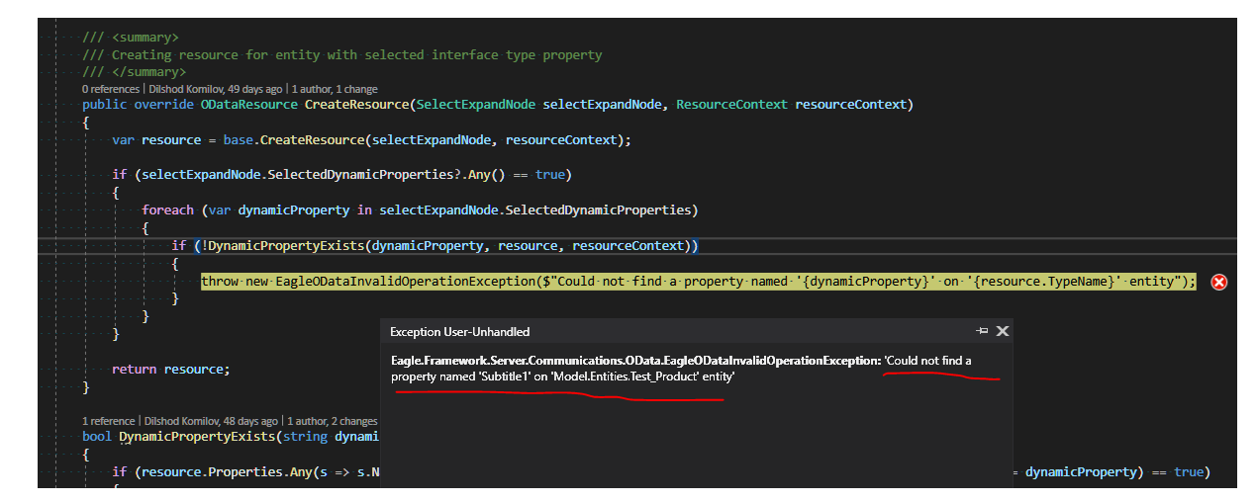Pin the Exception User-Unhandled popup
This screenshot has height=502, width=1257.
point(982,331)
